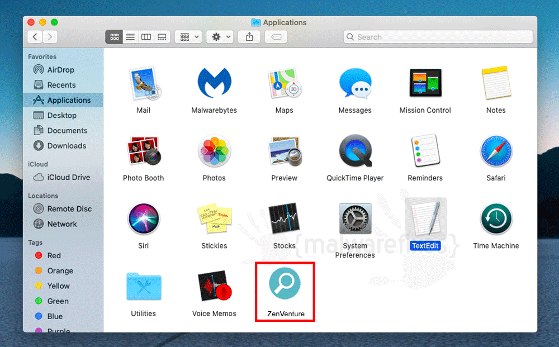Open Recents in the sidebar
This screenshot has height=347, width=559.
coord(63,85)
